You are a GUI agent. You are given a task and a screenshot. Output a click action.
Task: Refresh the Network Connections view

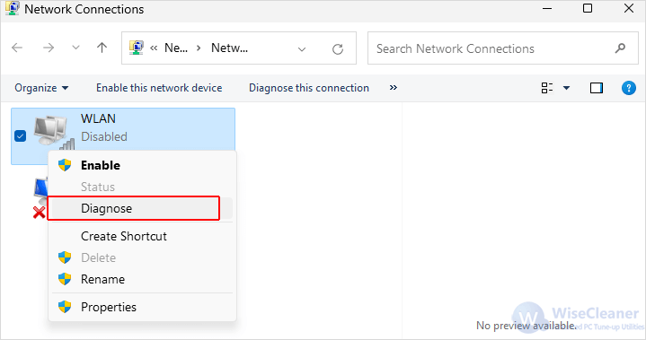[338, 49]
